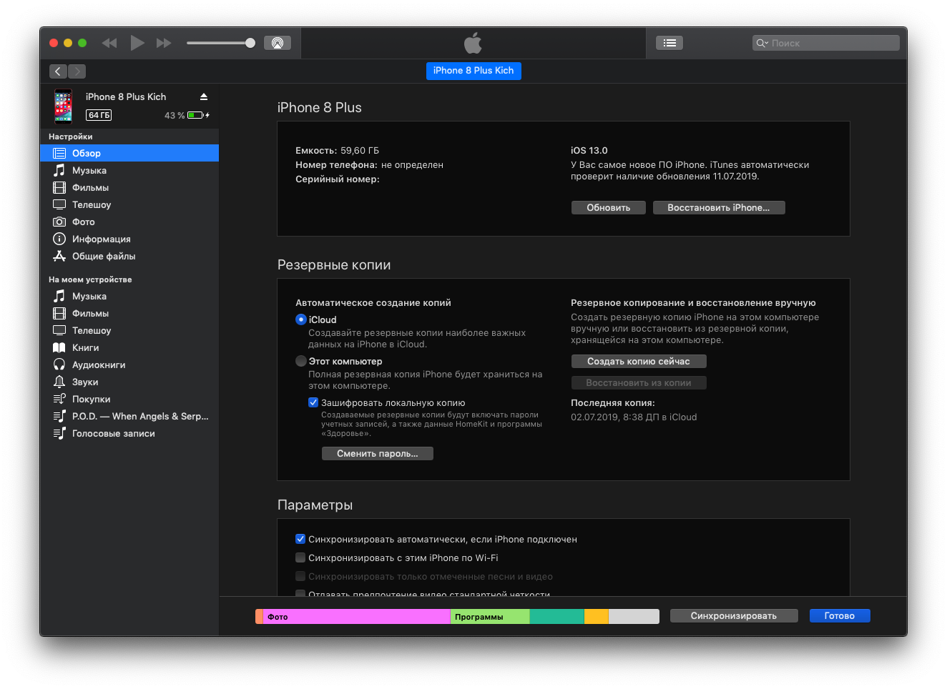Screen dimensions: 947x689
Task: Click the iPhone device thumbnail in sidebar
Action: (64, 106)
